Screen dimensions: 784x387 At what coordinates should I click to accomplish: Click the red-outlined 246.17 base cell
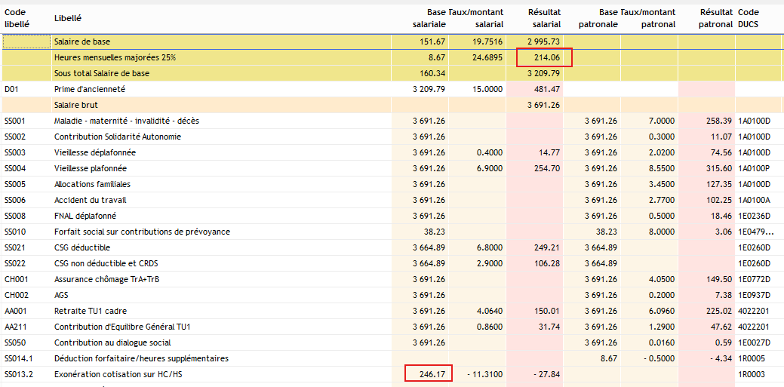tap(429, 373)
